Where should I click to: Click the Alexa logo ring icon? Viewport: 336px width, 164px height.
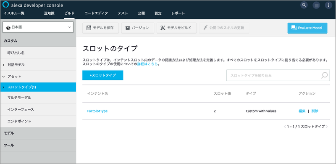pos(5,5)
